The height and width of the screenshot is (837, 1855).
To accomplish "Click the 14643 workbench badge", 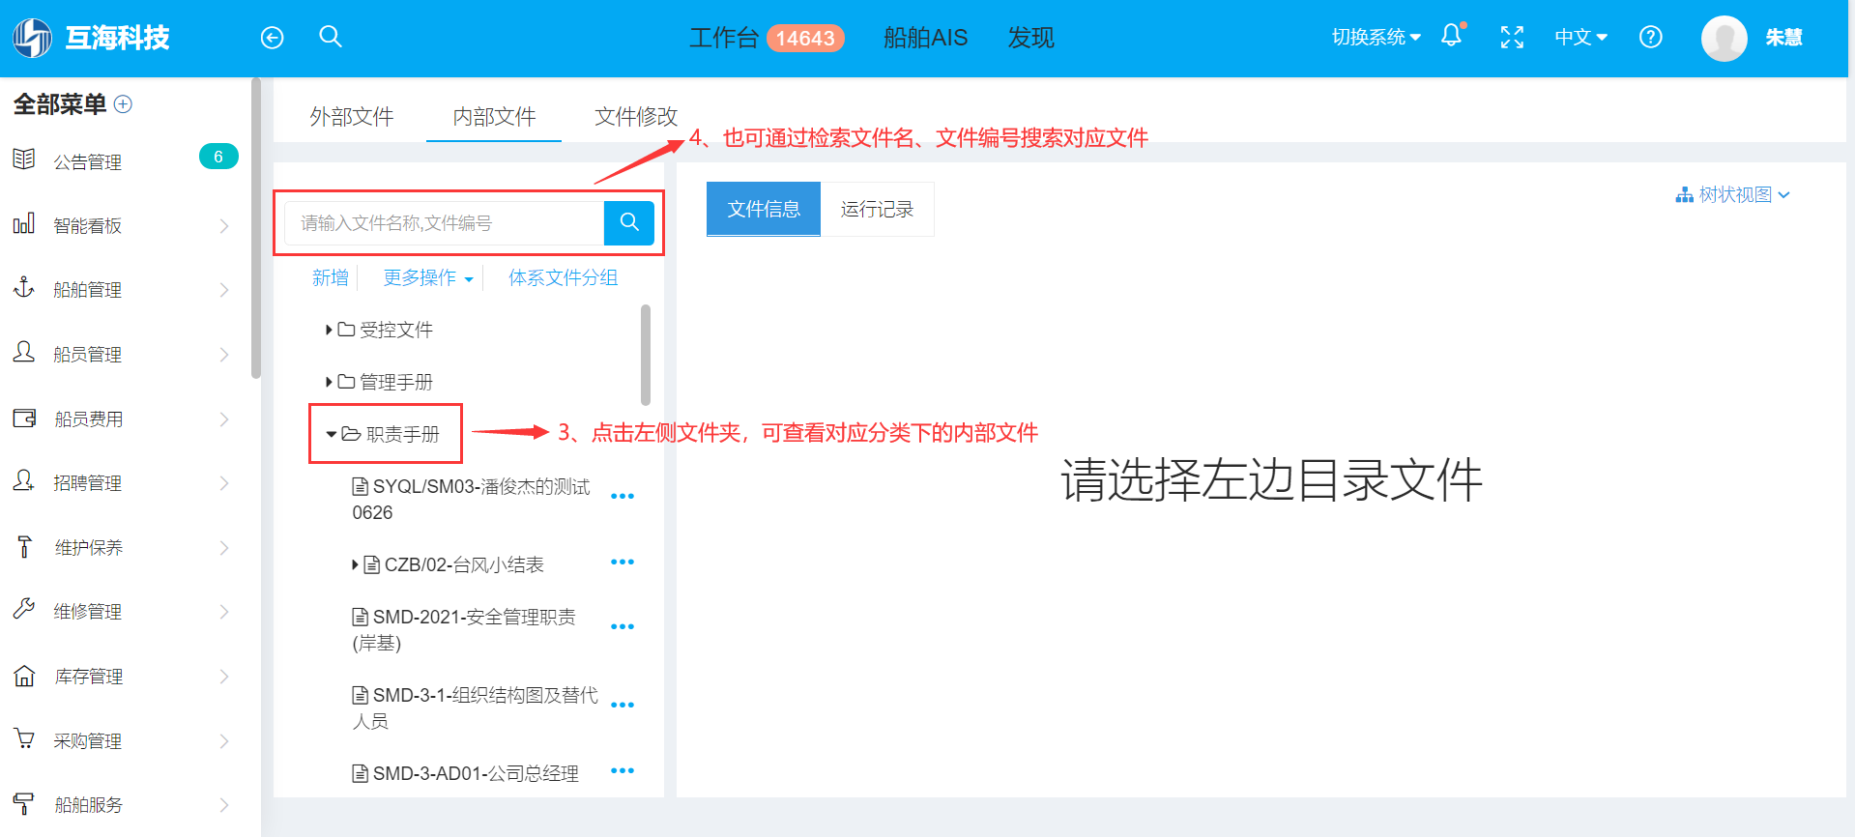I will tap(805, 38).
